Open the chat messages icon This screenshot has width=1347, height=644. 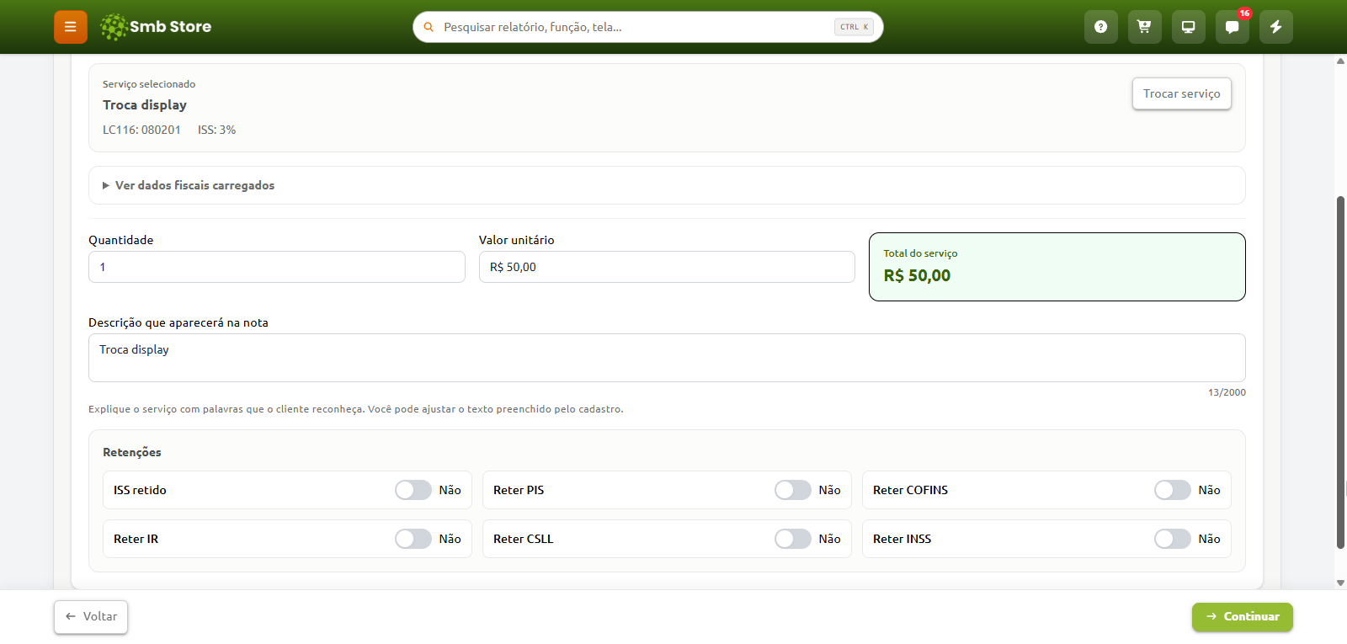1233,27
